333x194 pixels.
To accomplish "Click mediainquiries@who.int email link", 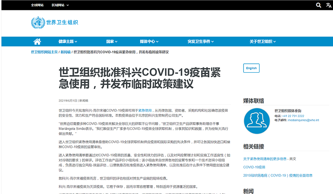I will click(x=304, y=120).
